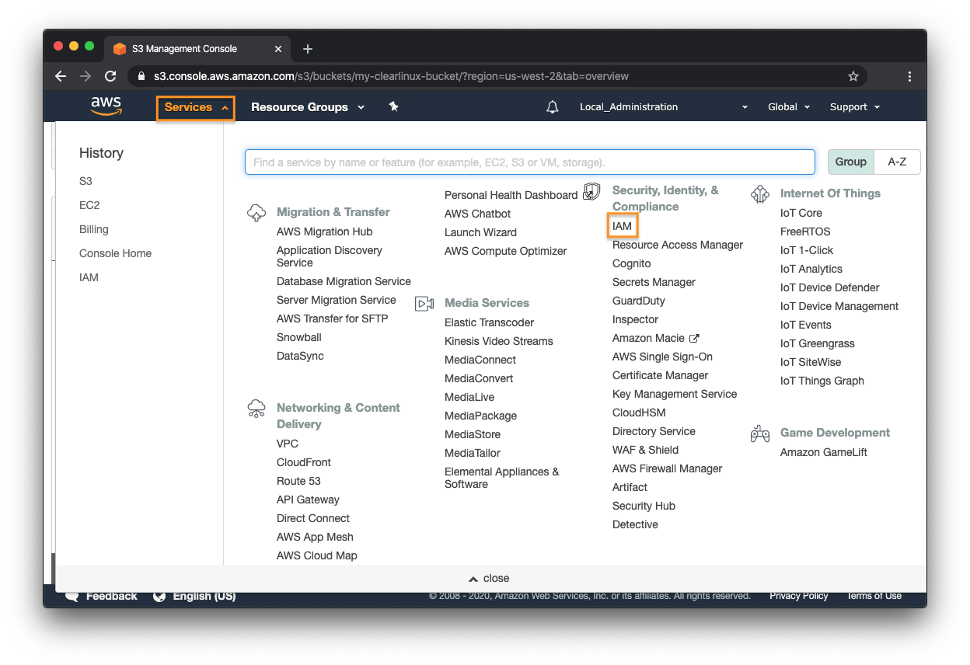Open the Local_Administration account dropdown
970x665 pixels.
[x=664, y=107]
